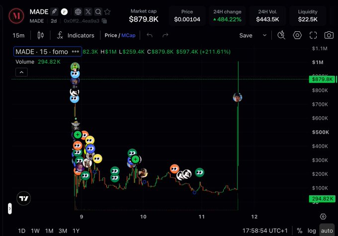This screenshot has height=236, width=338.
Task: Click the MADE · 15 · fomo legend title
Action: pyautogui.click(x=42, y=52)
